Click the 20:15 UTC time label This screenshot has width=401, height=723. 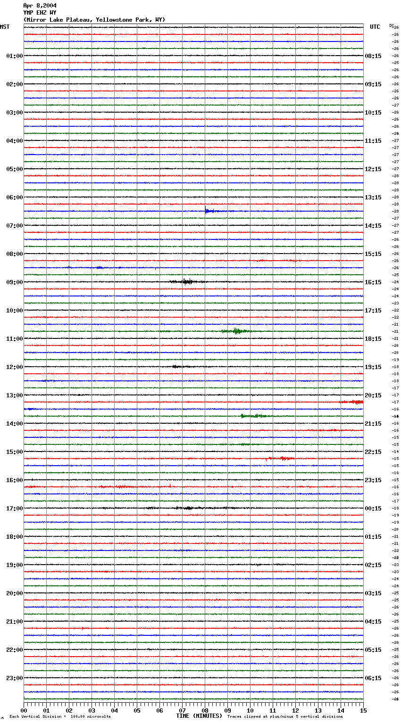(373, 395)
